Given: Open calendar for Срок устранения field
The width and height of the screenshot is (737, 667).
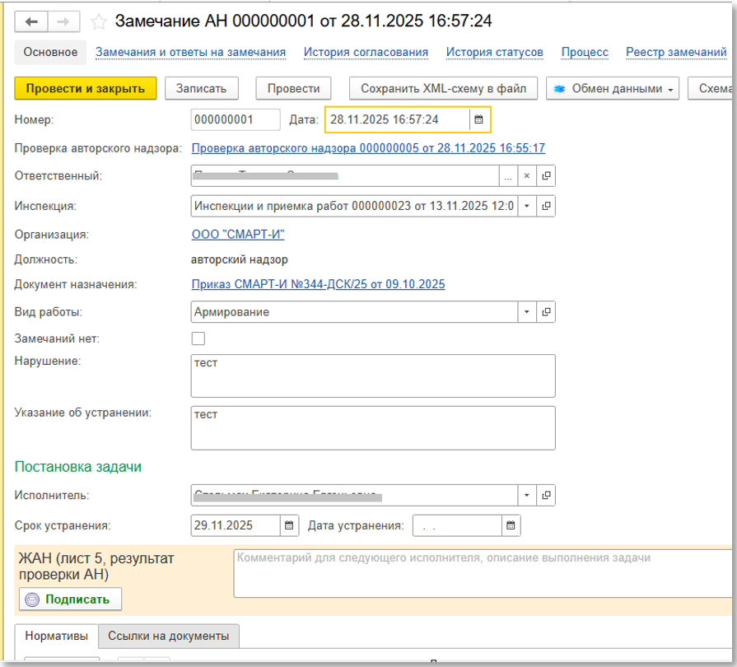Looking at the screenshot, I should pyautogui.click(x=288, y=525).
